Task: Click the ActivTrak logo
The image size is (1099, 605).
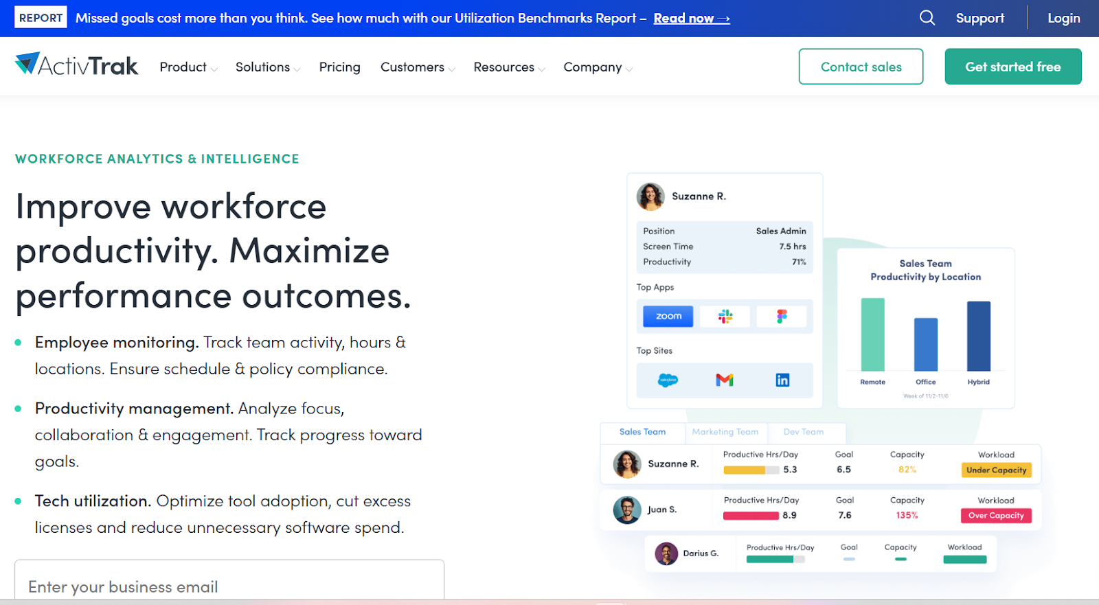Action: click(76, 65)
